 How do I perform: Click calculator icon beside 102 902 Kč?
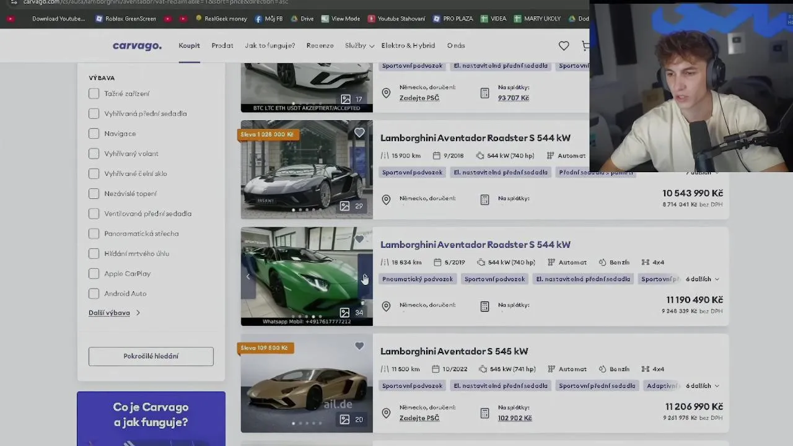tap(484, 413)
